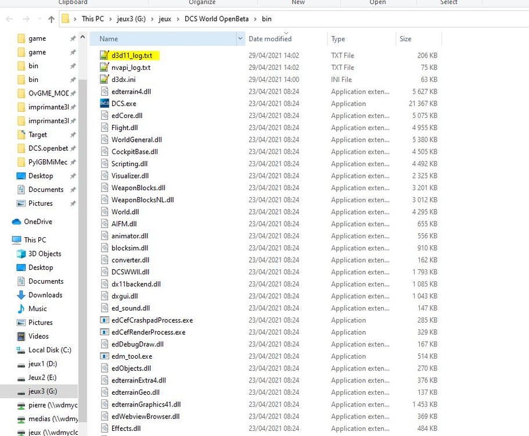Open recent locations dropdown arrow

(39, 19)
